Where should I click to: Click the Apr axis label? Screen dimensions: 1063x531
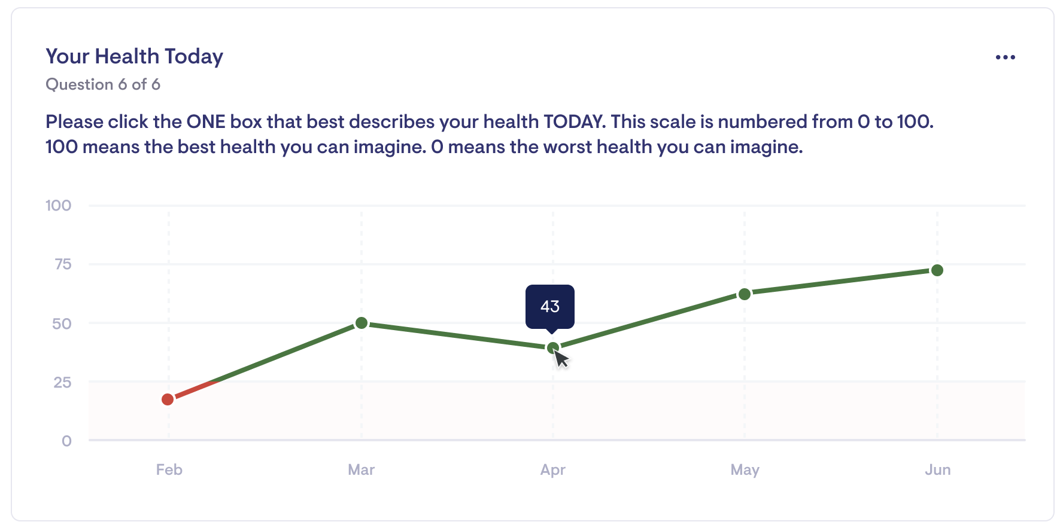(x=553, y=470)
